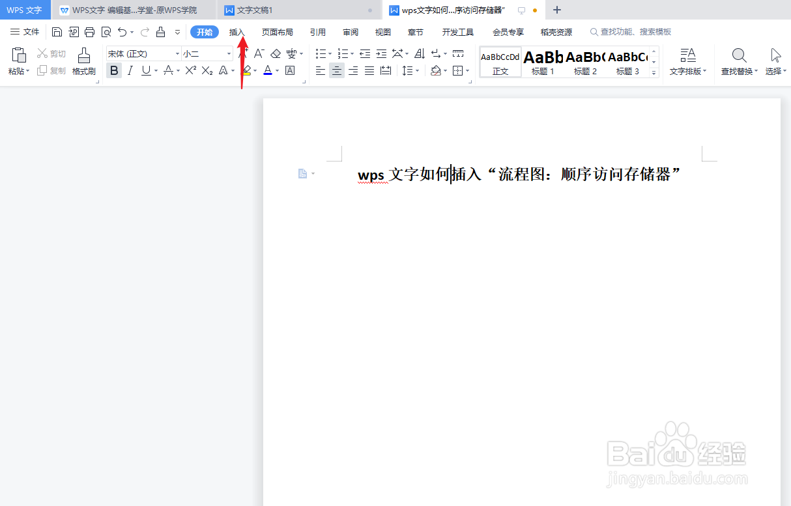This screenshot has width=791, height=506.
Task: Click the paragraph shading bucket button
Action: [x=436, y=70]
